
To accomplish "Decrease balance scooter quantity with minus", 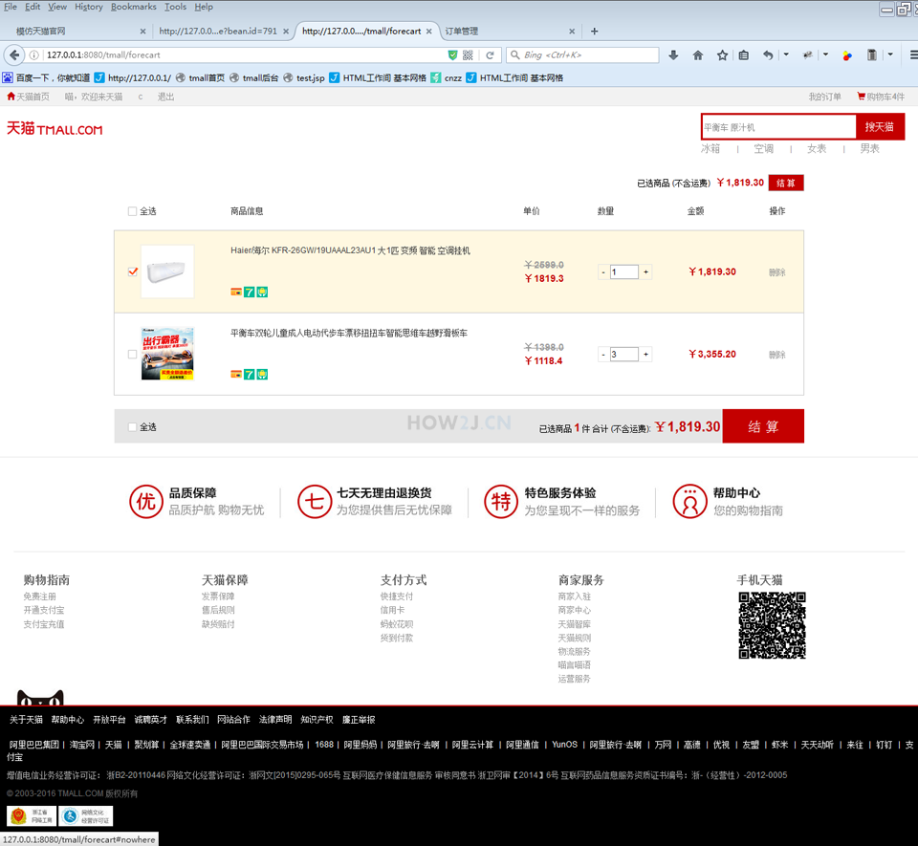I will coord(603,355).
